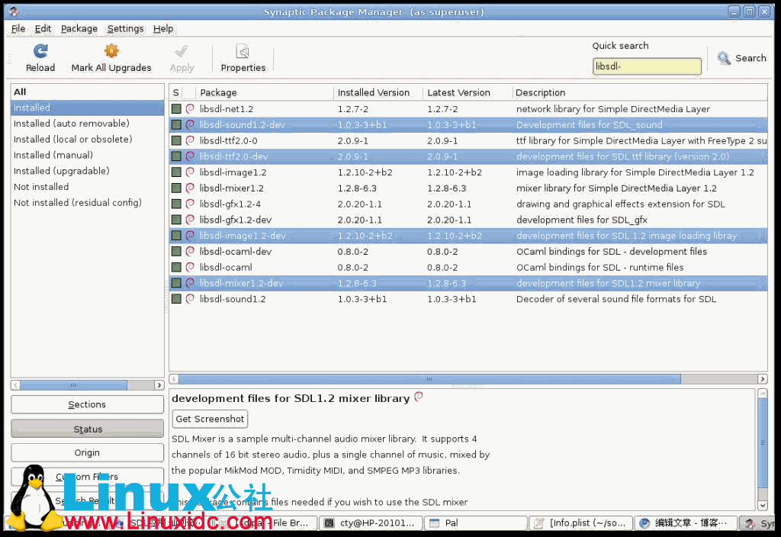Viewport: 781px width, 537px height.
Task: Toggle status checkbox for libsdl-image1.2
Action: [x=176, y=172]
